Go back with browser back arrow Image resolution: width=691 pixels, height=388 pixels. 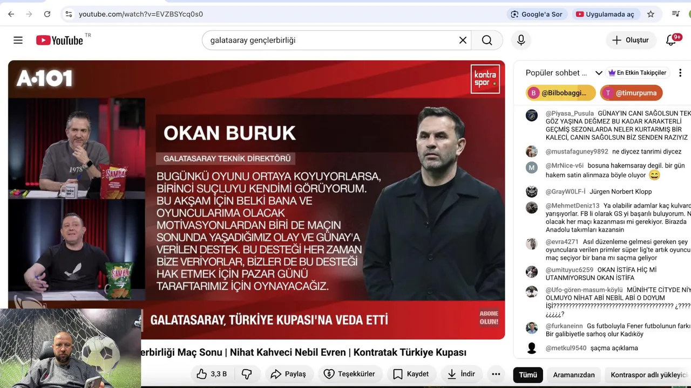click(11, 14)
